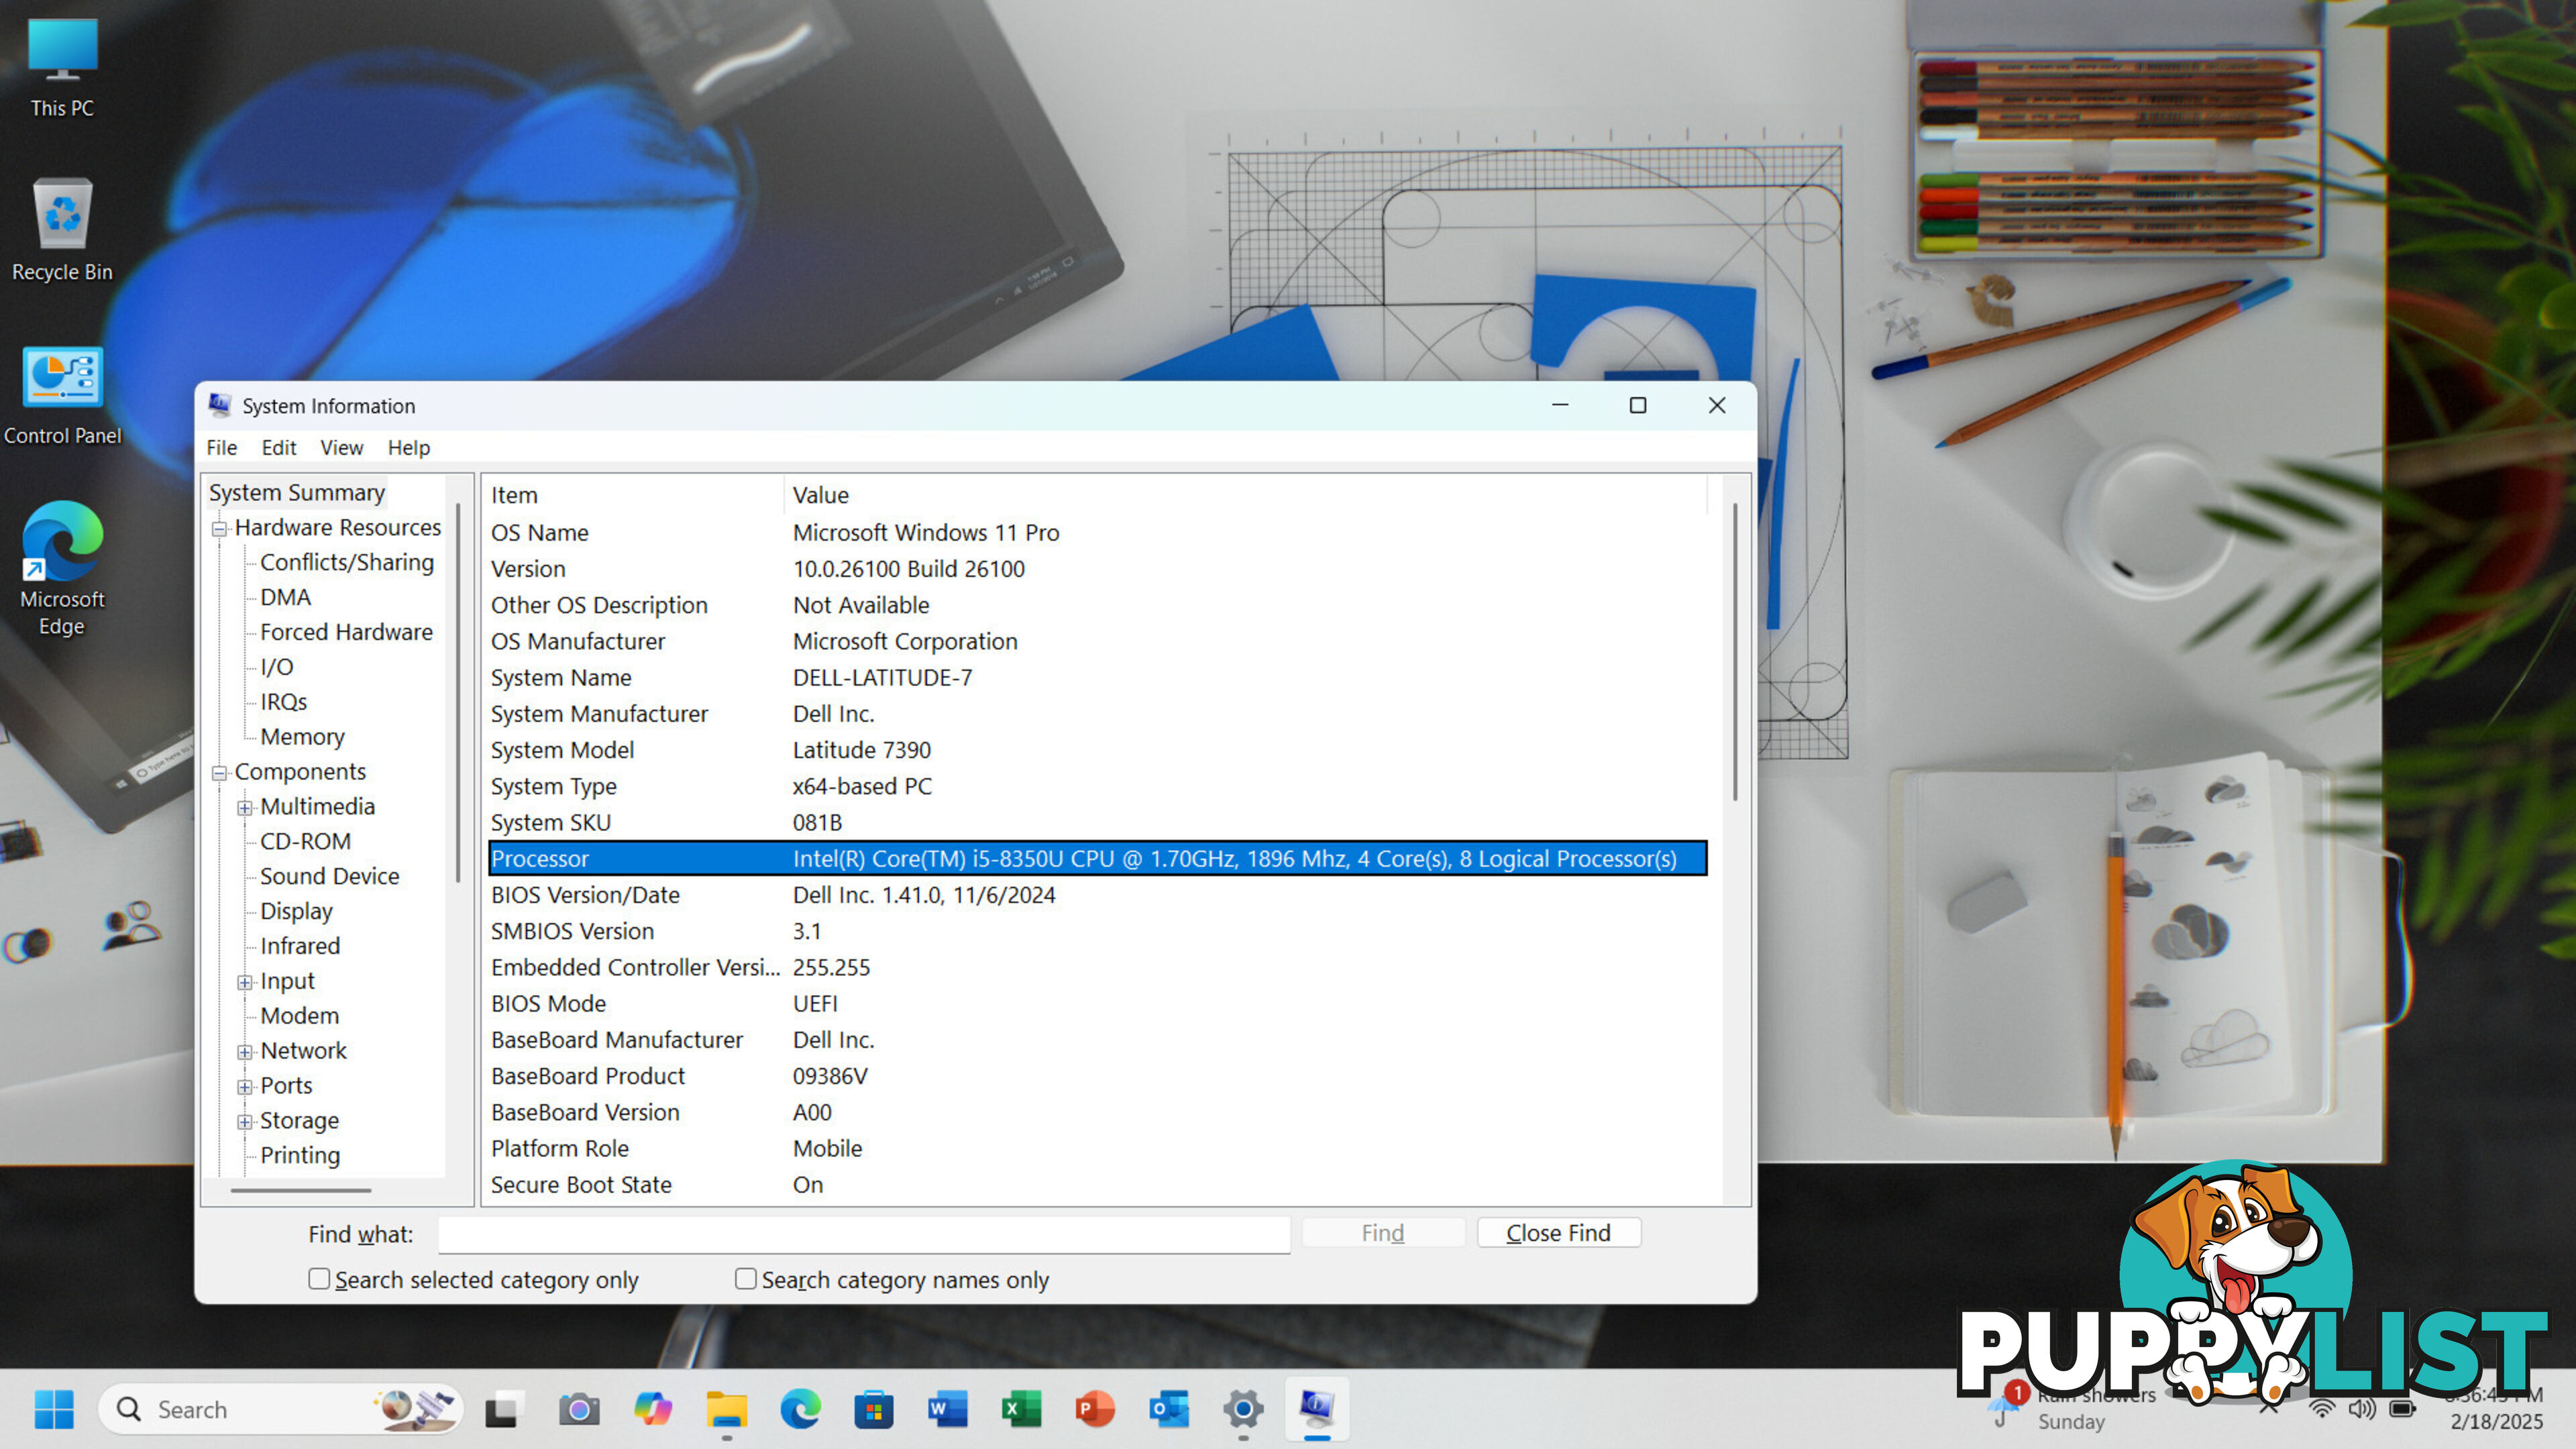Enable 'Search category names only' checkbox
The image size is (2576, 1449).
point(745,1279)
